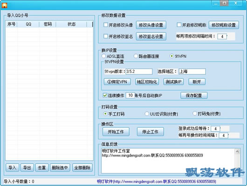The image size is (247, 186).
Task: Click the 91vpn版本 input field
Action: pyautogui.click(x=139, y=72)
